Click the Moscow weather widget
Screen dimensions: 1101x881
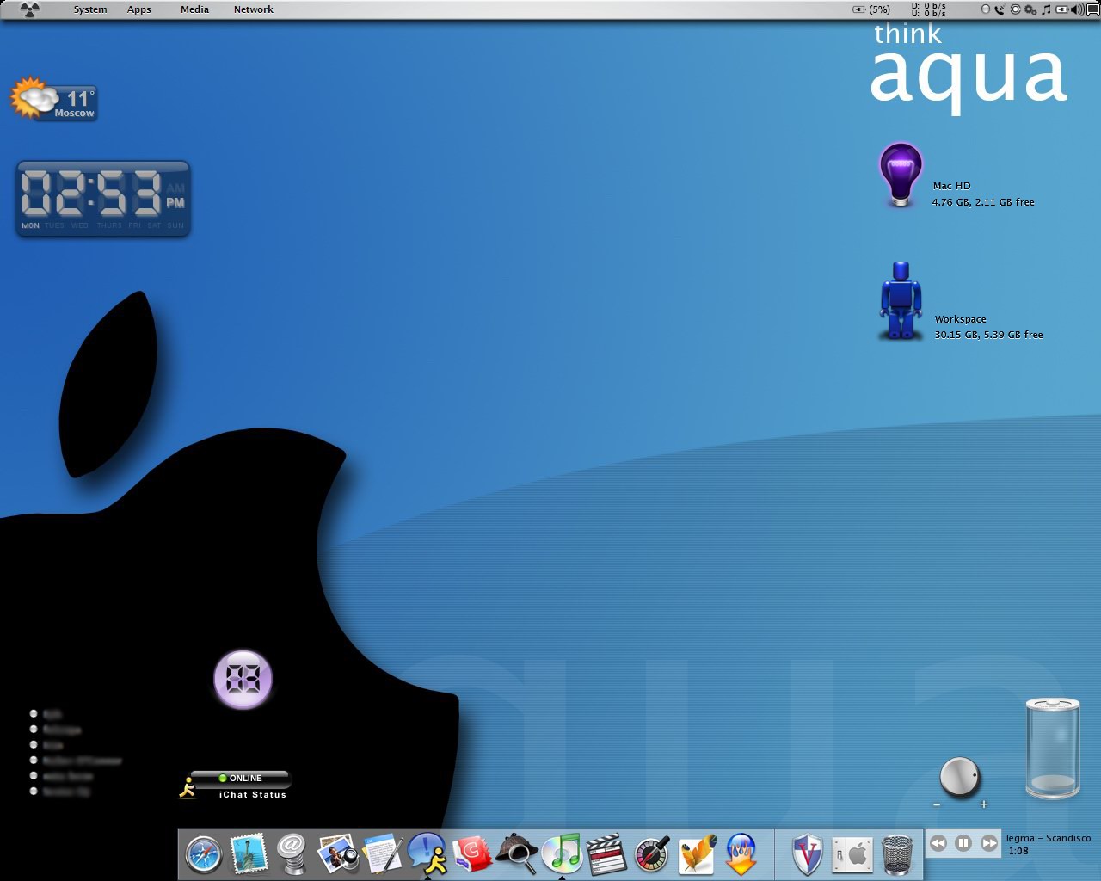53,100
